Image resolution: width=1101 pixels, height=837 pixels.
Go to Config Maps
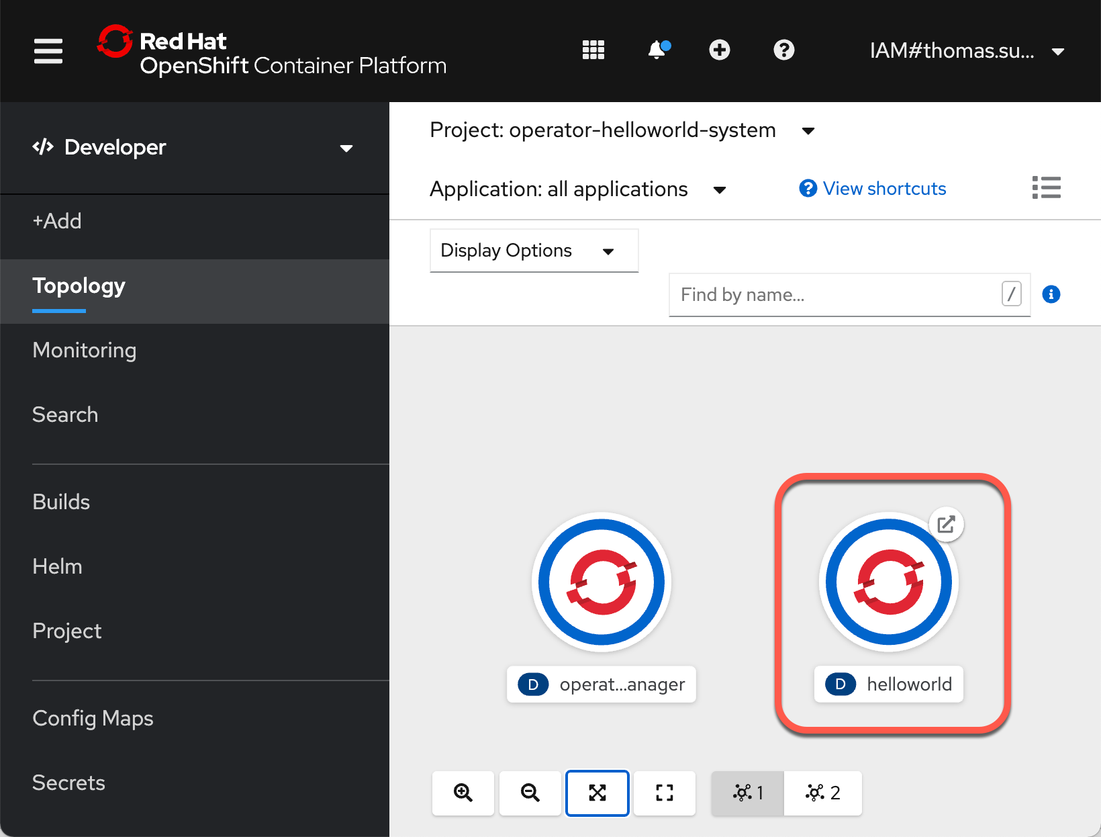[x=195, y=718]
